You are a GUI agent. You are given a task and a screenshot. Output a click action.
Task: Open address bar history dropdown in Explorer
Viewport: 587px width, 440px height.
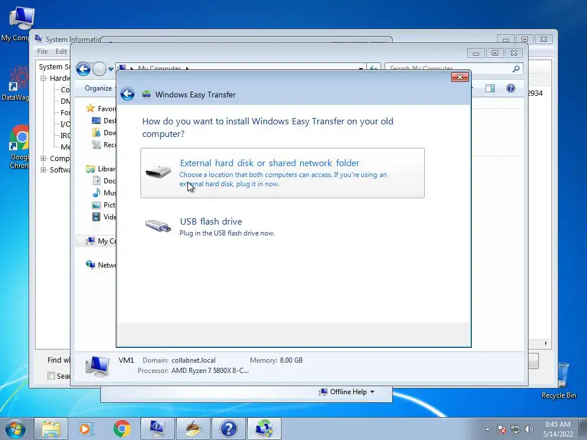[x=361, y=69]
